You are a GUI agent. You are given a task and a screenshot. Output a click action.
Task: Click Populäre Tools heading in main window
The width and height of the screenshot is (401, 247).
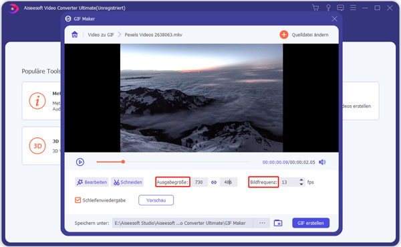(x=41, y=71)
